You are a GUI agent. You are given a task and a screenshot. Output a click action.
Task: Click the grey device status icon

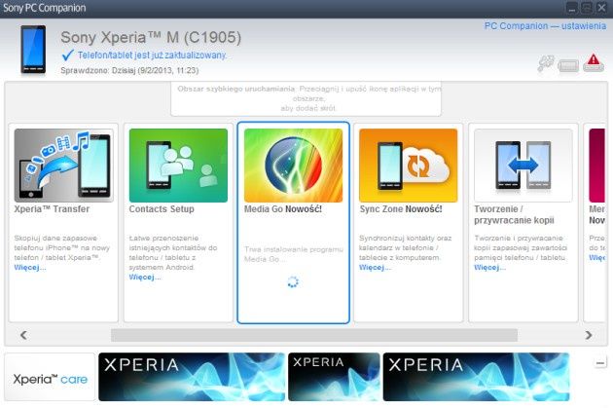click(568, 65)
